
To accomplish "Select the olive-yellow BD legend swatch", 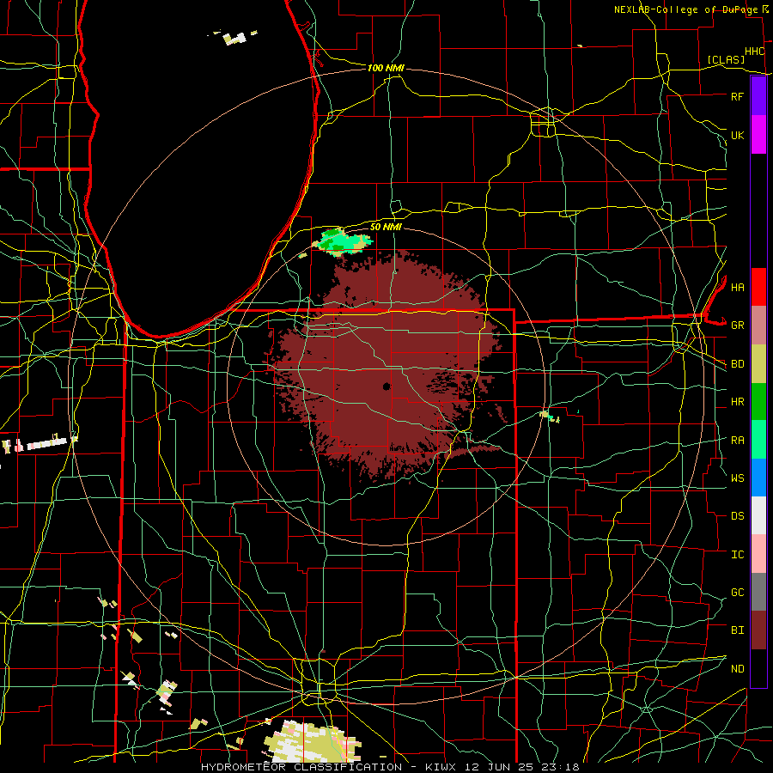I will pos(758,363).
